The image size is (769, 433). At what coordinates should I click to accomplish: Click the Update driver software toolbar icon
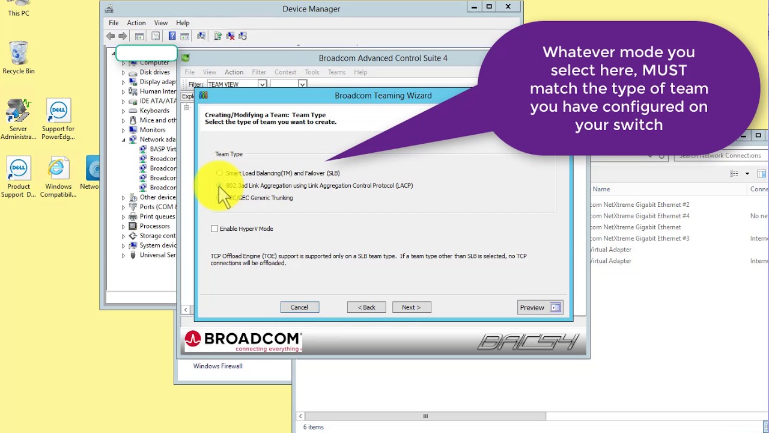click(217, 36)
